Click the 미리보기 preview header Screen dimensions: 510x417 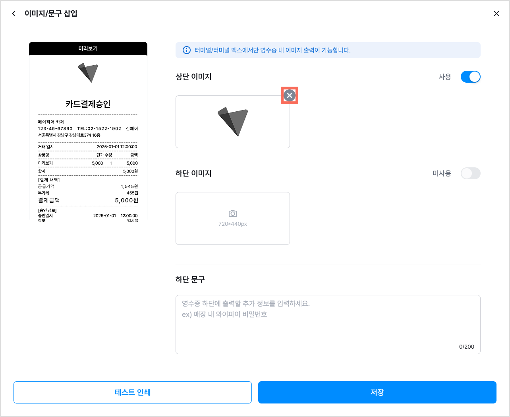(88, 48)
